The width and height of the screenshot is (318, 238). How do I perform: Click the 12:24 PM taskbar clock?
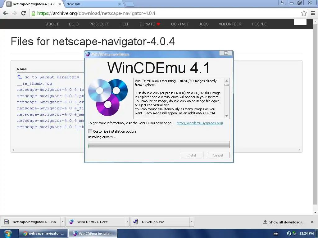pyautogui.click(x=306, y=234)
